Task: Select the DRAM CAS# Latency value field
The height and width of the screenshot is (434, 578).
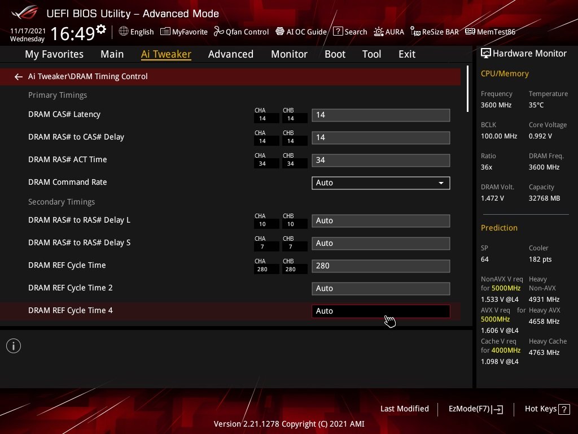Action: [x=381, y=115]
